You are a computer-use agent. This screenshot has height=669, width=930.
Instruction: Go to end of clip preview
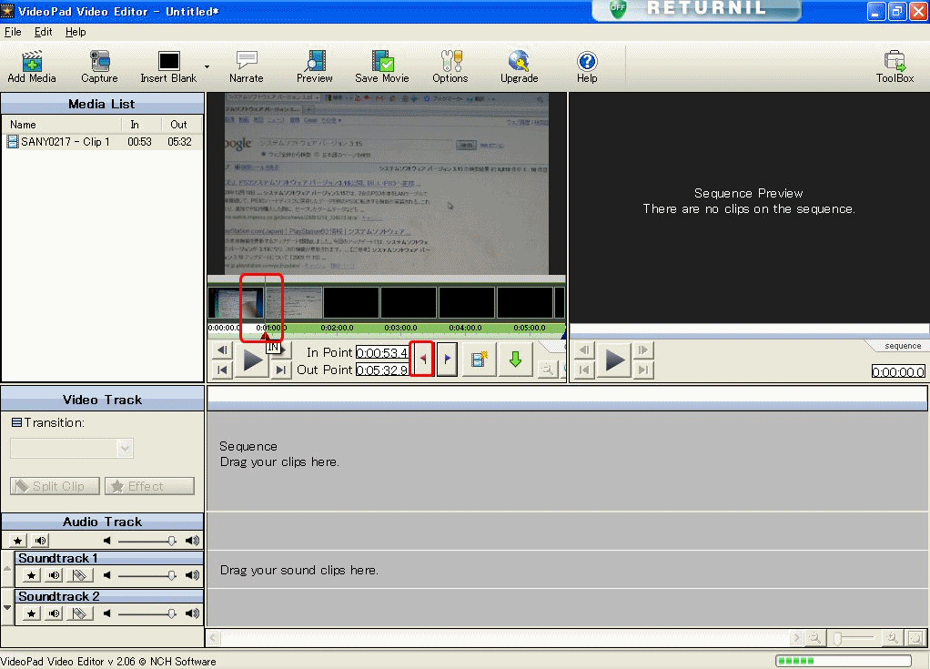pyautogui.click(x=281, y=370)
